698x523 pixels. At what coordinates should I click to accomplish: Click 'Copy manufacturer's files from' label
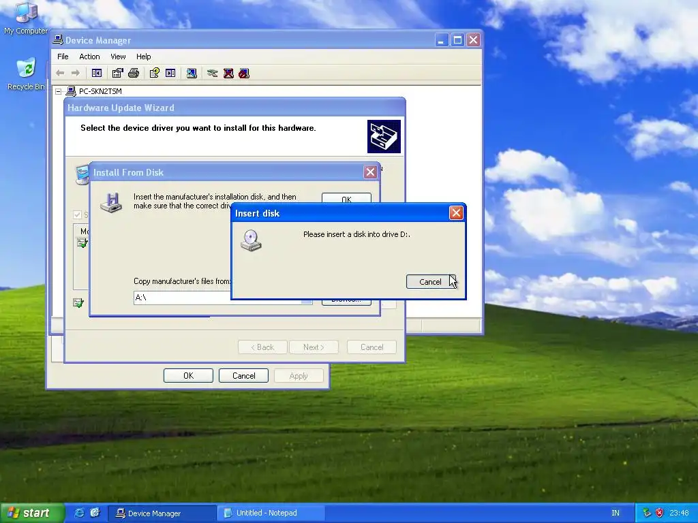tap(182, 281)
